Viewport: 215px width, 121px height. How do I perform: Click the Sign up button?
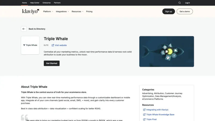169,11
